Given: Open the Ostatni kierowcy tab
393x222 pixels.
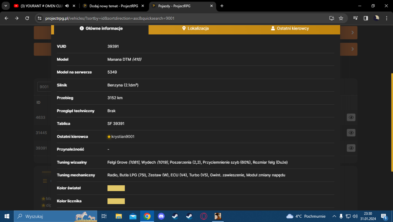Looking at the screenshot, I should pos(290,28).
